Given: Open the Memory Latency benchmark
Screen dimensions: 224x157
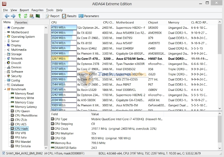Looking at the screenshot, I should coord(26,107).
